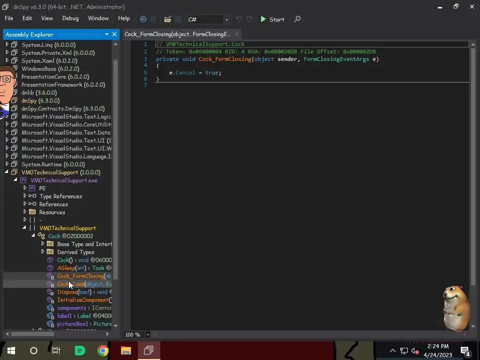Click the PE node icon
This screenshot has height=360, width=480.
(x=32, y=188)
